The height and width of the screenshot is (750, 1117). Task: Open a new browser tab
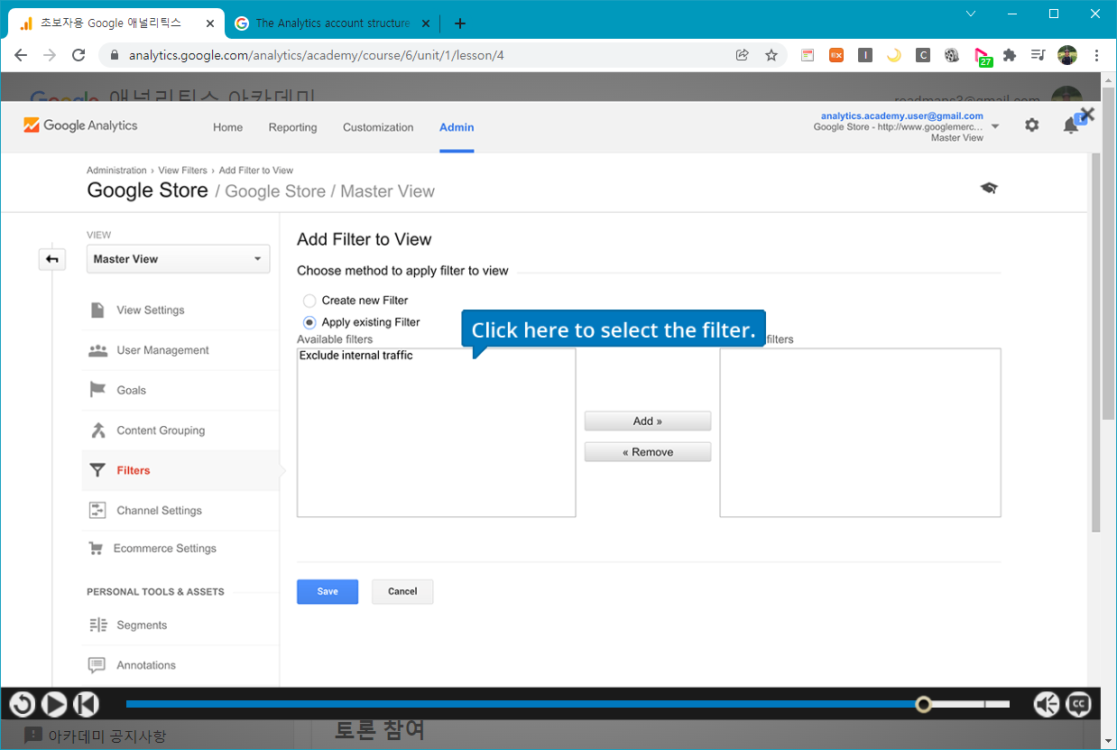point(460,23)
